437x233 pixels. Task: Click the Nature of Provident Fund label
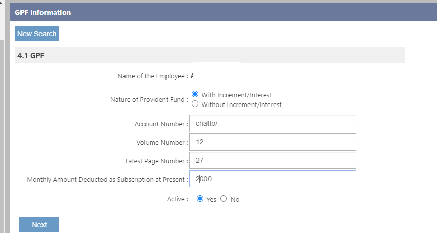[x=149, y=100]
